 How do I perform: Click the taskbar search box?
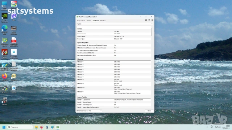pos(20,127)
